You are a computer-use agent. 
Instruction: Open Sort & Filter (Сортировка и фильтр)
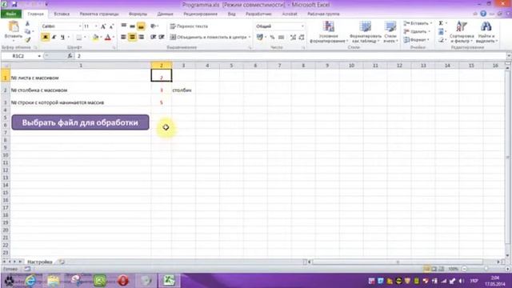point(462,32)
